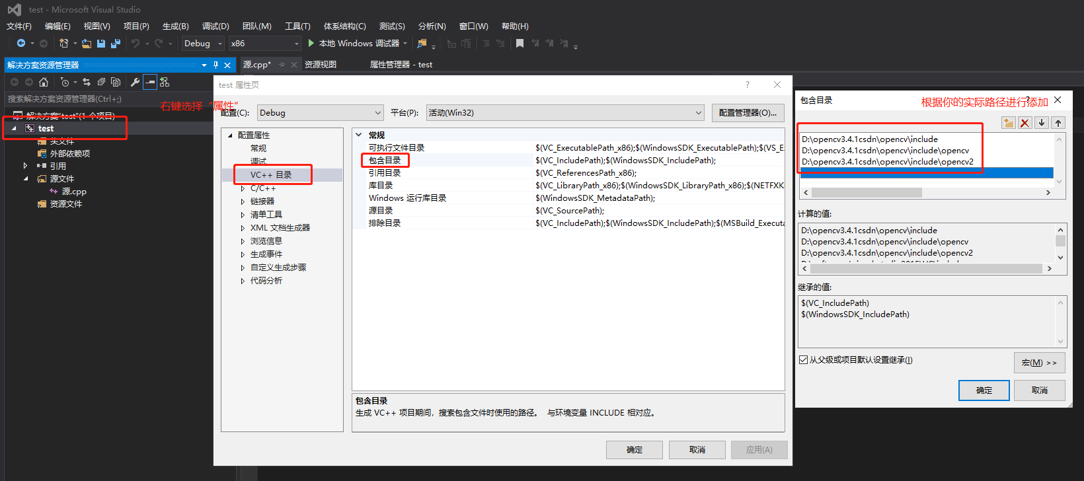Expand the C/C++ tree node
Viewport: 1084px width, 481px height.
[x=243, y=188]
